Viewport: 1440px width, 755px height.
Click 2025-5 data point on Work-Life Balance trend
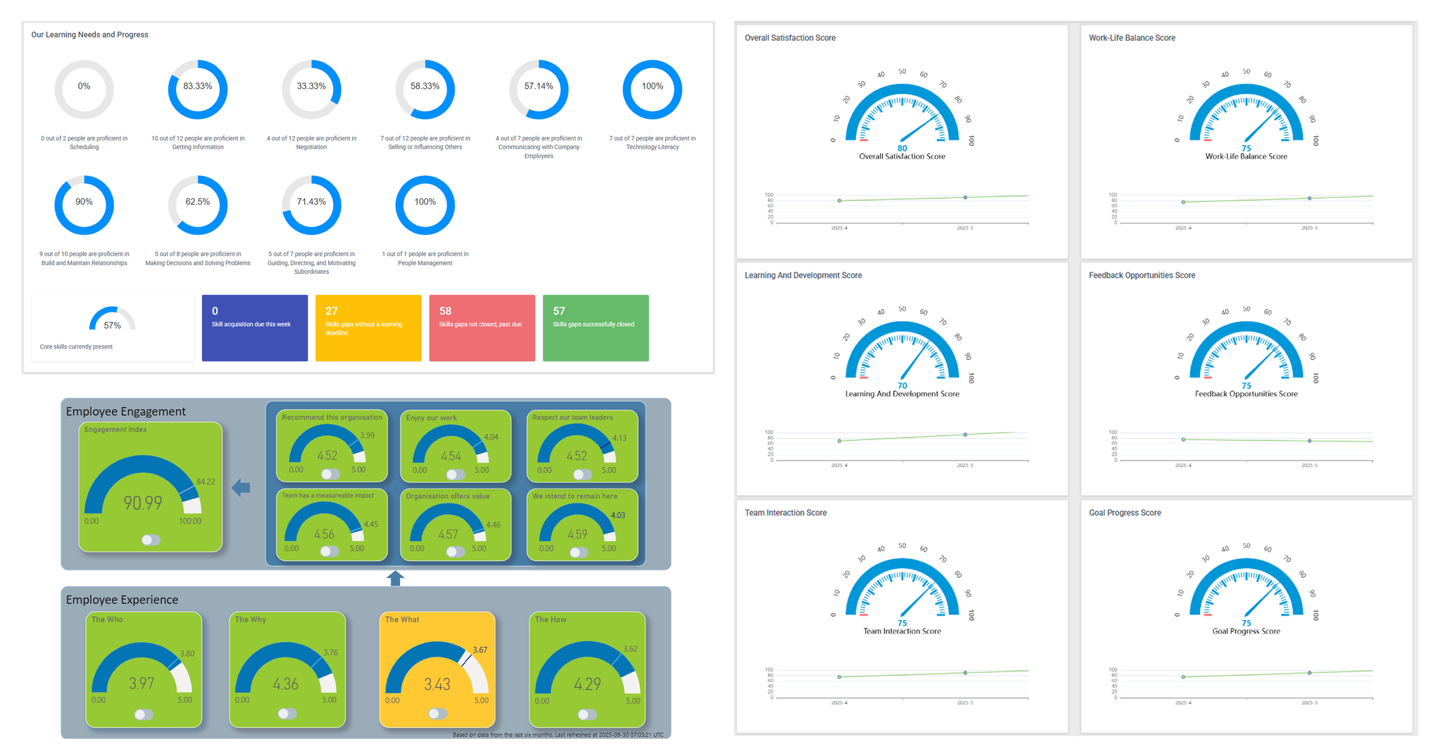pyautogui.click(x=1309, y=199)
